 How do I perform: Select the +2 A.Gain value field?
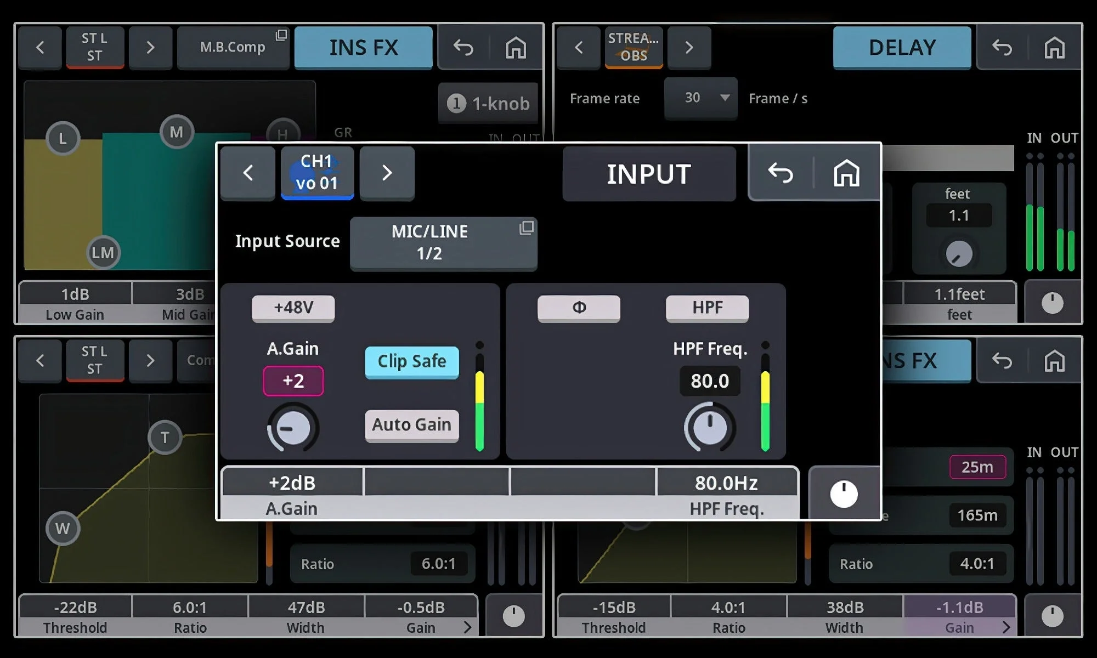293,381
